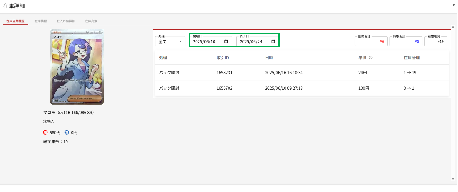
Task: Click the 日時 column header
Action: [269, 58]
